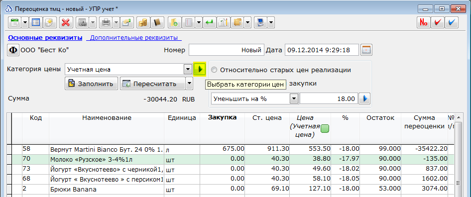Click the Заполнить button
This screenshot has height=197, width=471.
tap(92, 84)
